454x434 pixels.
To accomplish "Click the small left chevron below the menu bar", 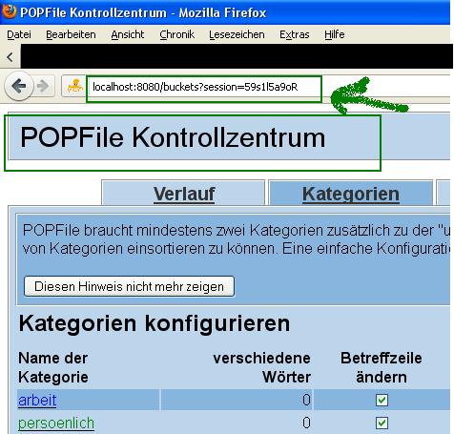I will tap(10, 57).
